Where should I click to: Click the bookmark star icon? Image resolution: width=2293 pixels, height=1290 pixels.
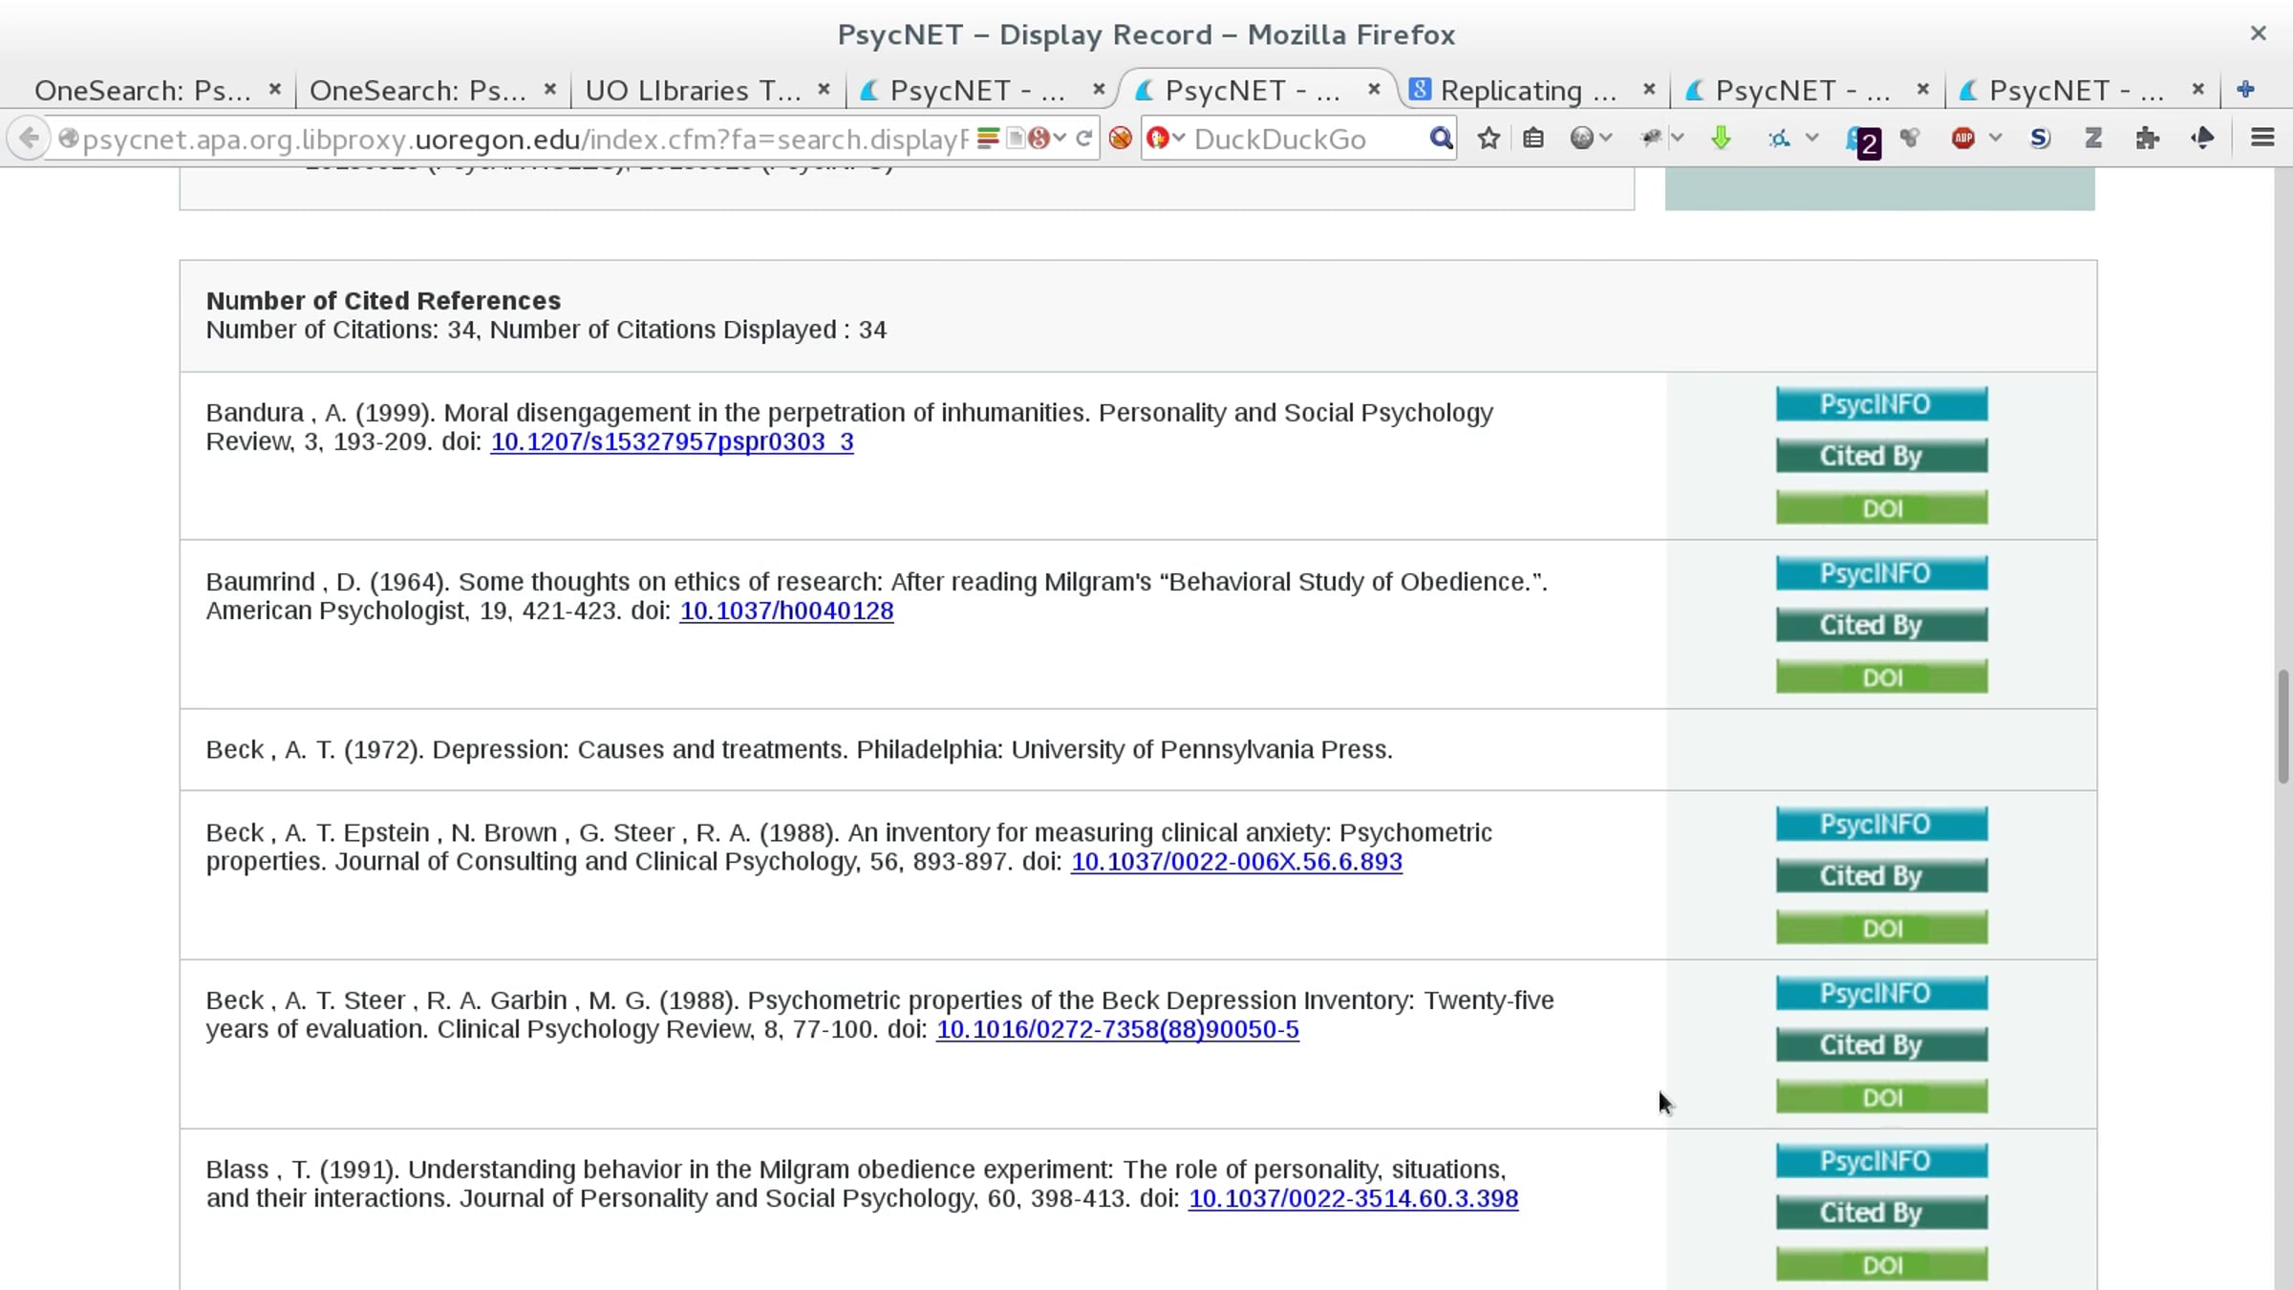coord(1489,139)
